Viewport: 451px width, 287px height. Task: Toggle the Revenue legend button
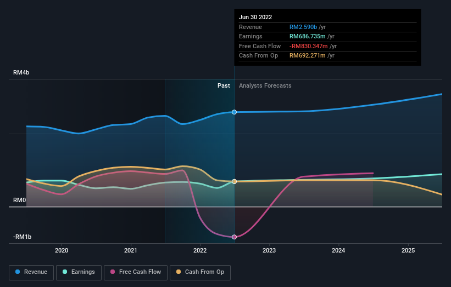pos(31,272)
